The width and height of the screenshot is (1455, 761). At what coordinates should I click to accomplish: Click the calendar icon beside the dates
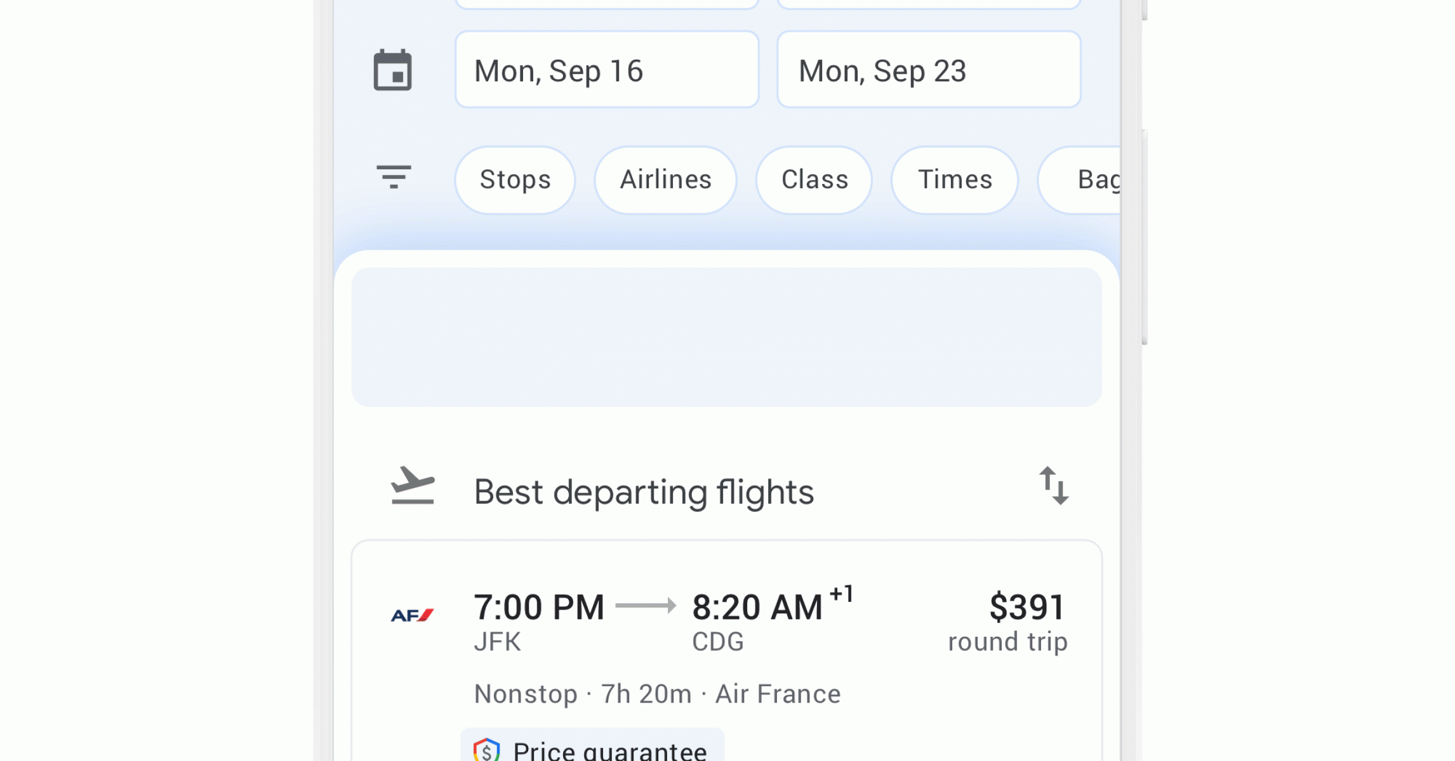click(392, 70)
